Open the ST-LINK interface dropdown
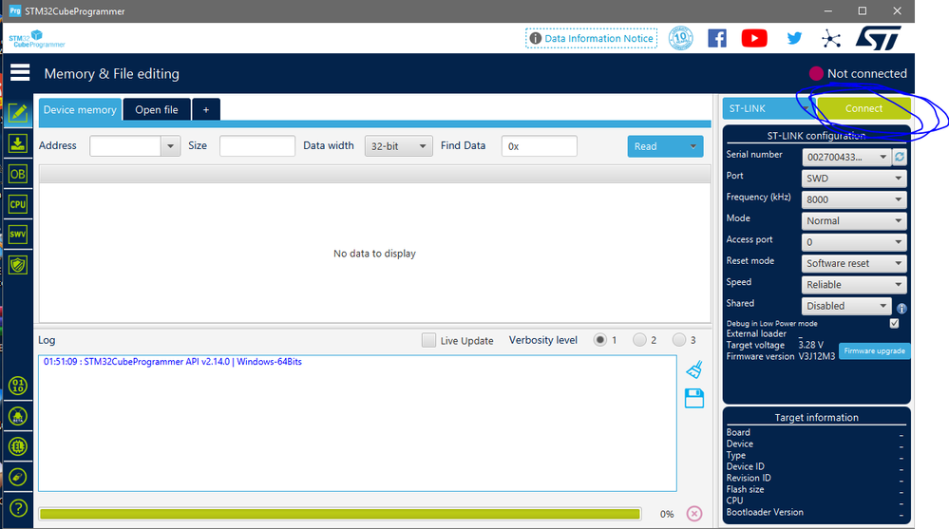This screenshot has width=949, height=529. coord(769,108)
